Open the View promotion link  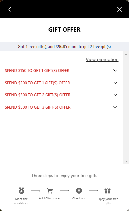pyautogui.click(x=102, y=59)
